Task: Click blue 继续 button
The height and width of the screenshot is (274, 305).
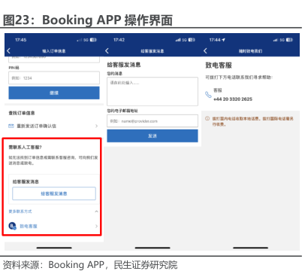Action: pyautogui.click(x=54, y=93)
